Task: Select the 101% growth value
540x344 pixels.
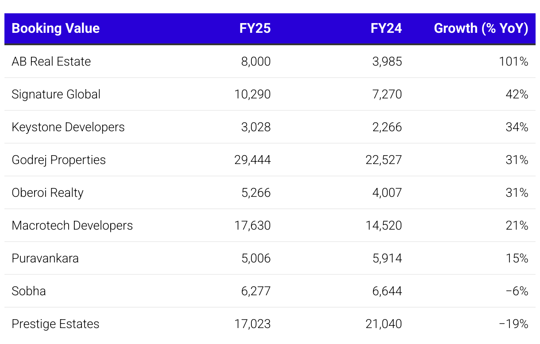Action: coord(513,61)
